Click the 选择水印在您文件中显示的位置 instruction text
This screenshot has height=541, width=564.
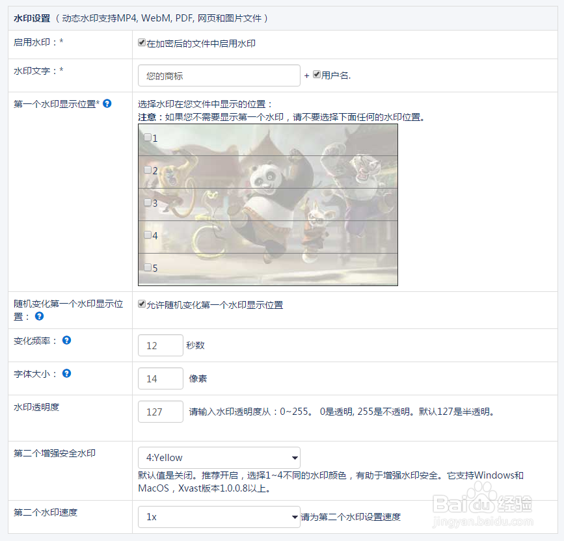[x=206, y=104]
